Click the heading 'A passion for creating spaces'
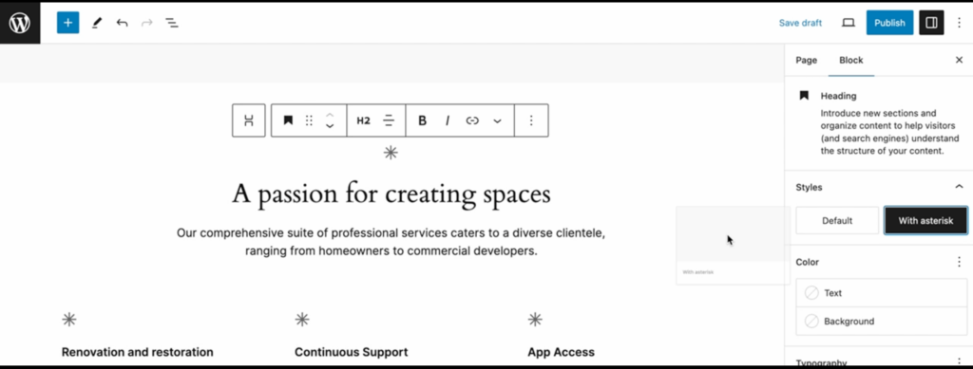This screenshot has width=973, height=369. 391,194
